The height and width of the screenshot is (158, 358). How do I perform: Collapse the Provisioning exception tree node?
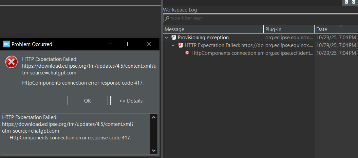point(167,38)
